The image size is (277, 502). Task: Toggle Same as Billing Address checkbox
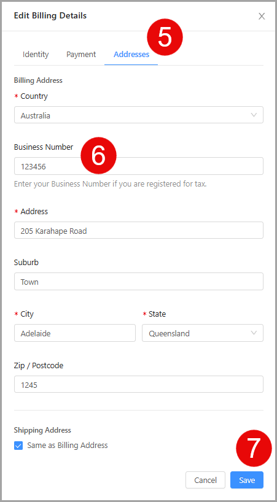(18, 446)
